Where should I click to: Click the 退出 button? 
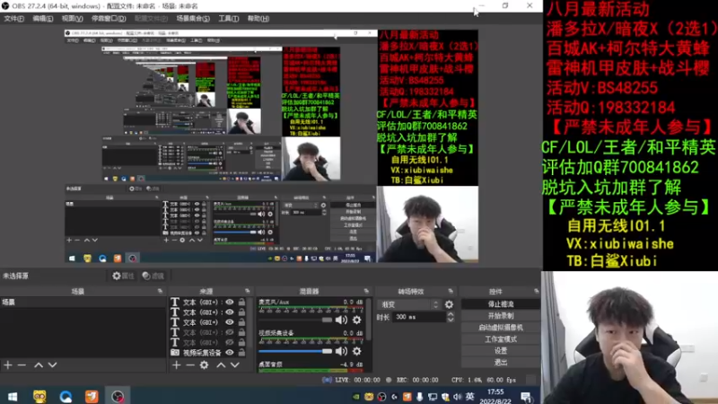501,363
